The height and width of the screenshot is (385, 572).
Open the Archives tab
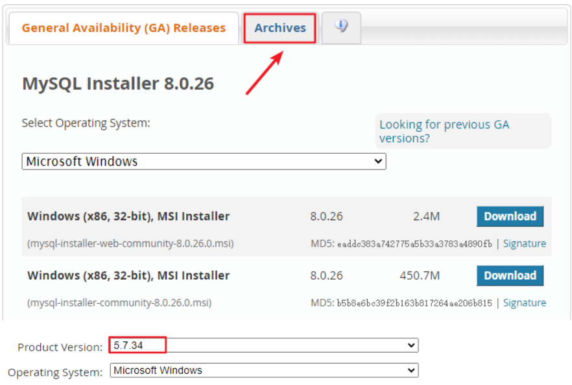pyautogui.click(x=280, y=28)
